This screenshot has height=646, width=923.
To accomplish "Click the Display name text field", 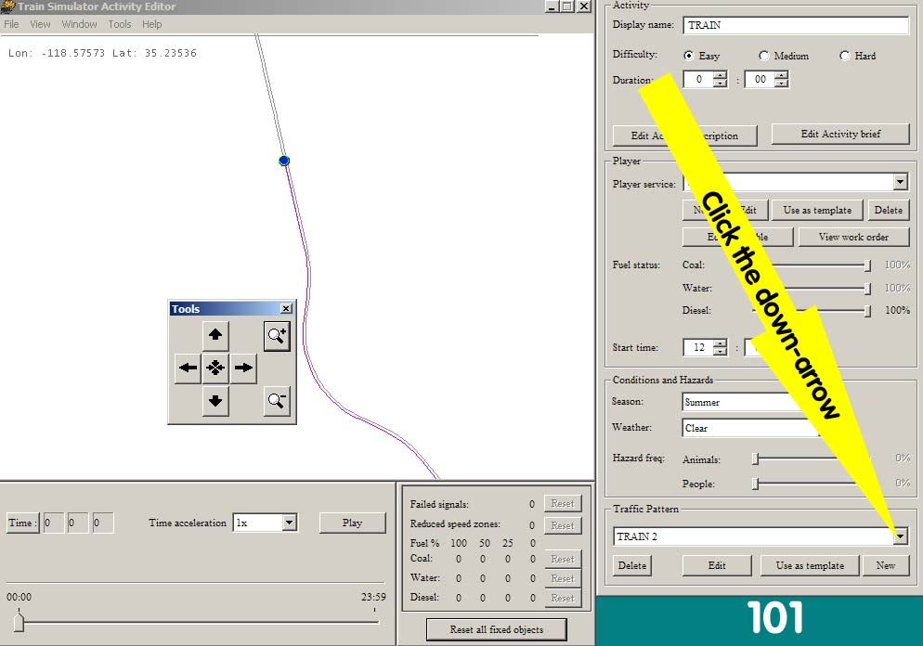I will coord(796,25).
